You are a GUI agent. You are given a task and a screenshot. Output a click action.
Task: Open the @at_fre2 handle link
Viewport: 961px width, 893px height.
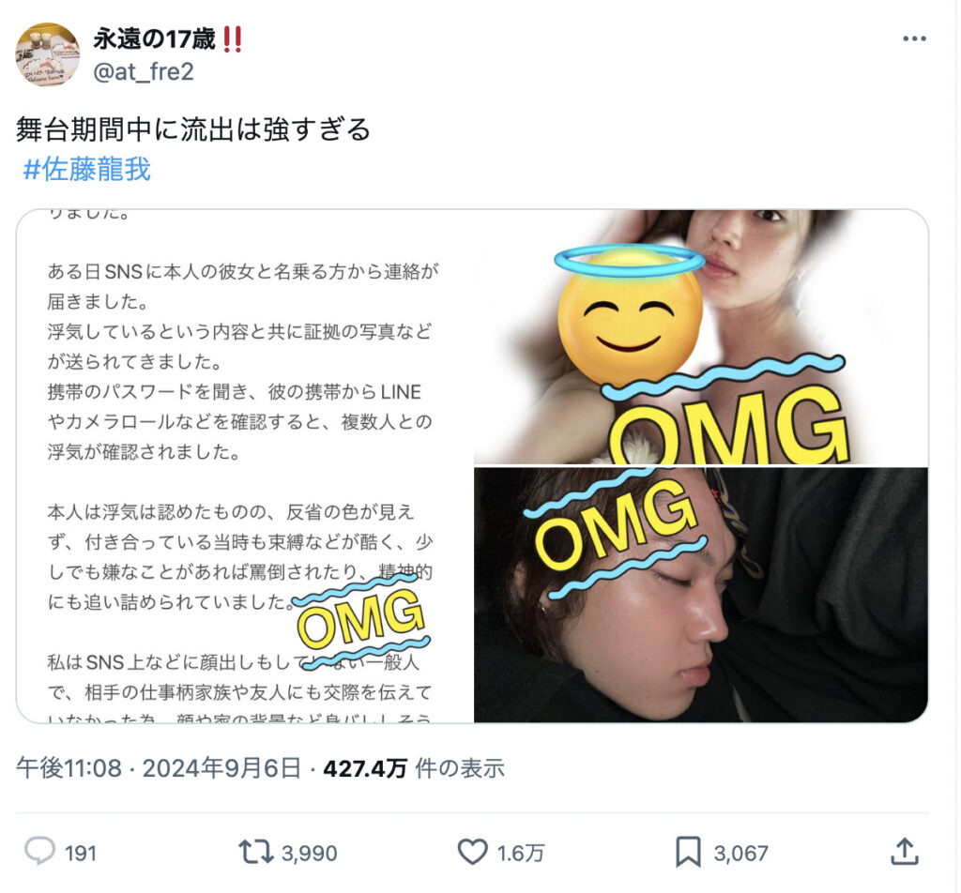coord(144,71)
